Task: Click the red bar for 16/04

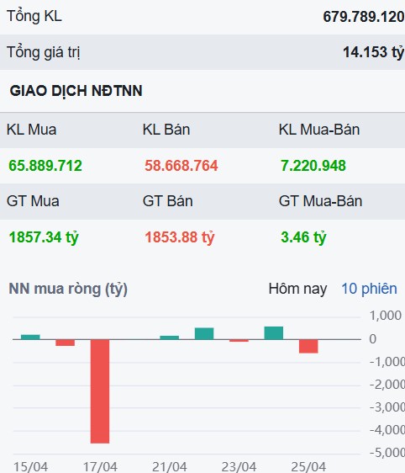Action: coord(65,343)
